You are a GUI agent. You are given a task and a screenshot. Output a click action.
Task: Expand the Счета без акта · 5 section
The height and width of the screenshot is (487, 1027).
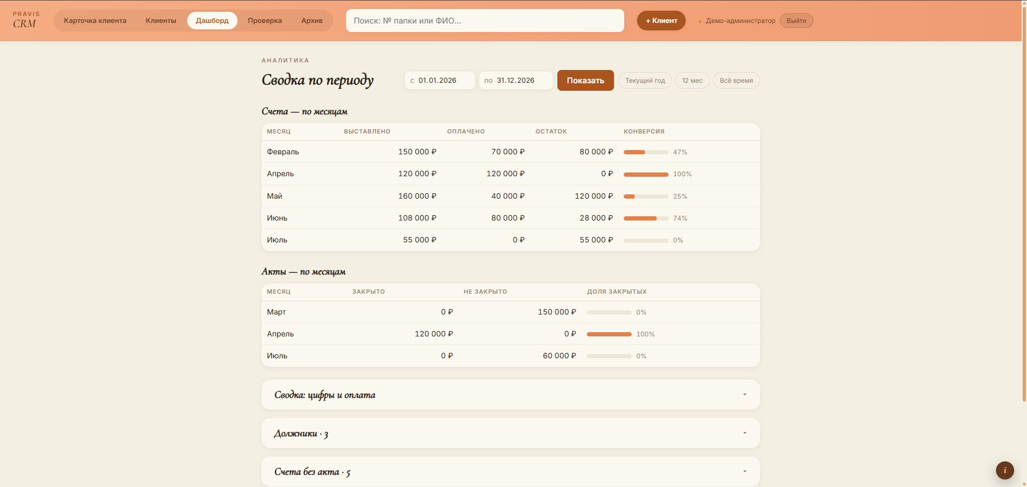point(510,472)
